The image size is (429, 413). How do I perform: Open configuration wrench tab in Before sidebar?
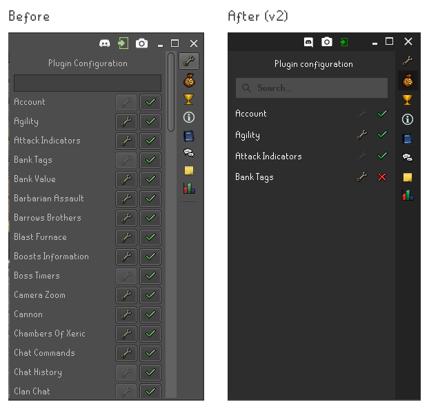[x=189, y=61]
